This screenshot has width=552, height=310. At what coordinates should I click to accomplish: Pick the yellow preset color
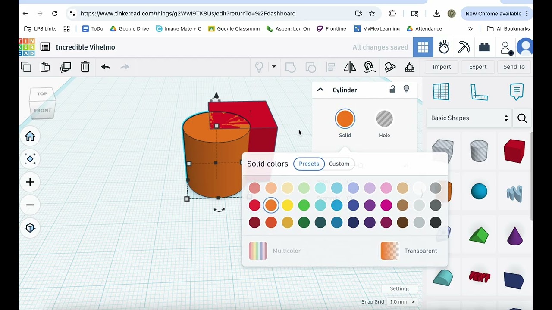click(287, 205)
